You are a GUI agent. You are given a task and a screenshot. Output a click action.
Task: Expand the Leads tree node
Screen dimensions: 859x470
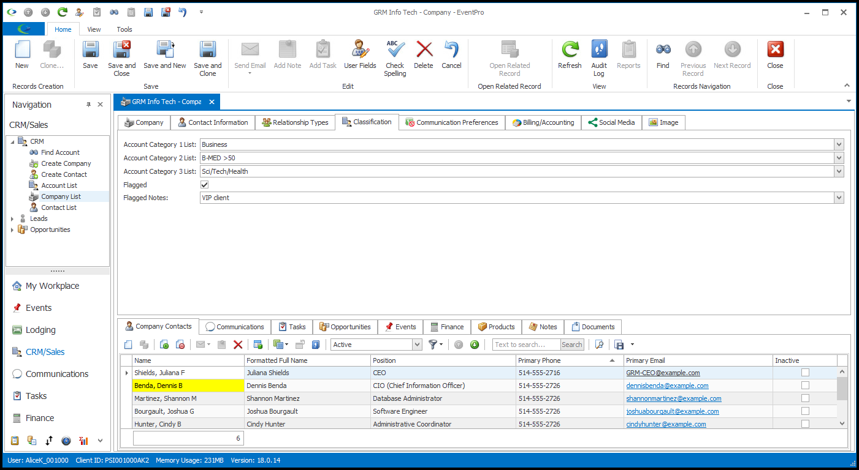click(x=12, y=218)
